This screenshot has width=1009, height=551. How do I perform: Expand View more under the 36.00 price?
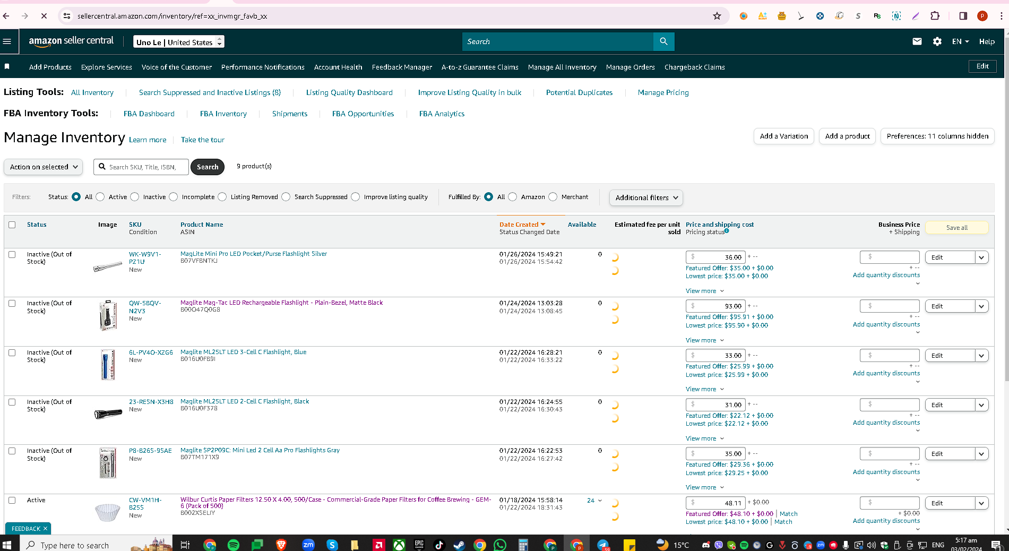pyautogui.click(x=705, y=291)
